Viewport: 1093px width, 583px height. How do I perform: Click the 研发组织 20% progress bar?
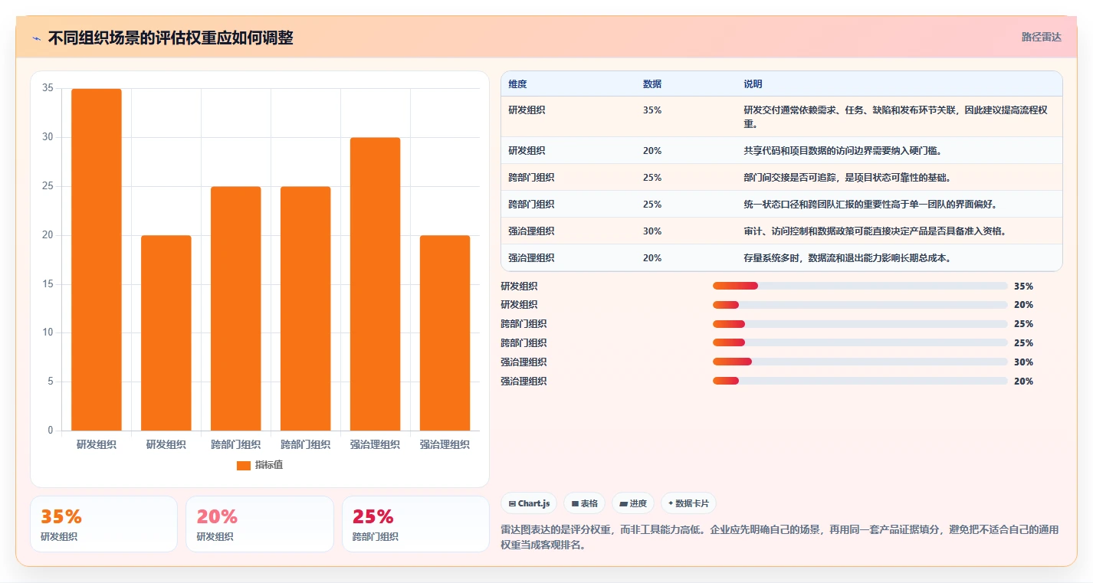click(860, 305)
